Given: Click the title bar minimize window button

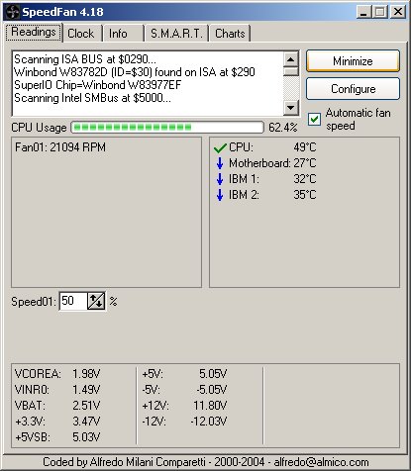Looking at the screenshot, I should point(364,12).
